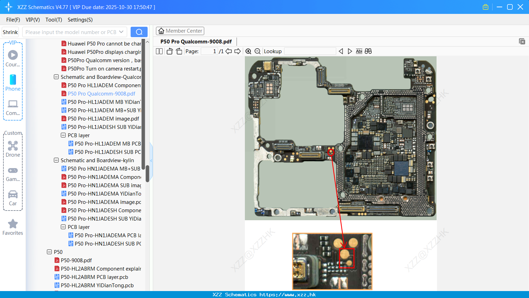Click the model number search input

pyautogui.click(x=71, y=32)
